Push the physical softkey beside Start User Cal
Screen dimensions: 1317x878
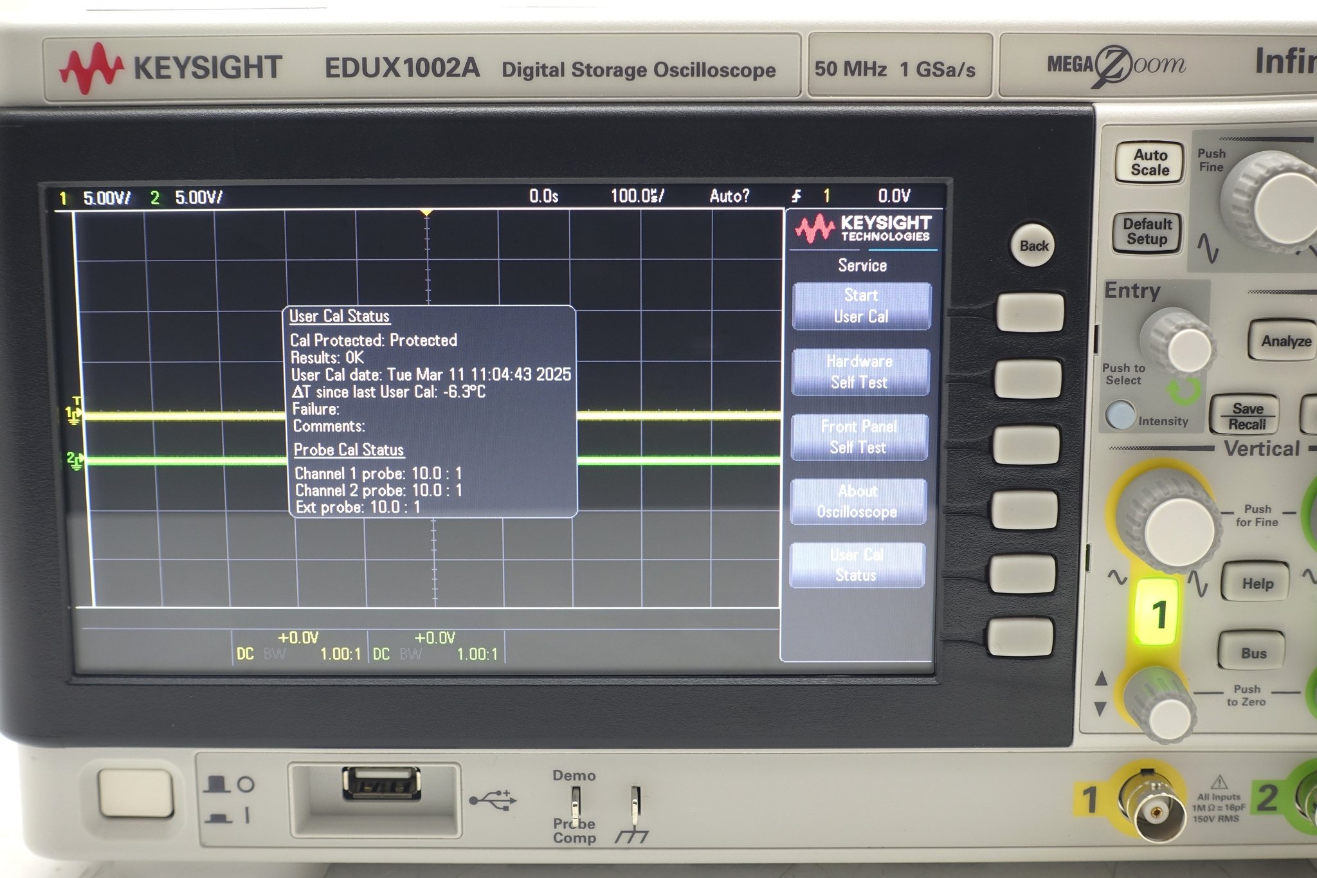(x=1030, y=312)
